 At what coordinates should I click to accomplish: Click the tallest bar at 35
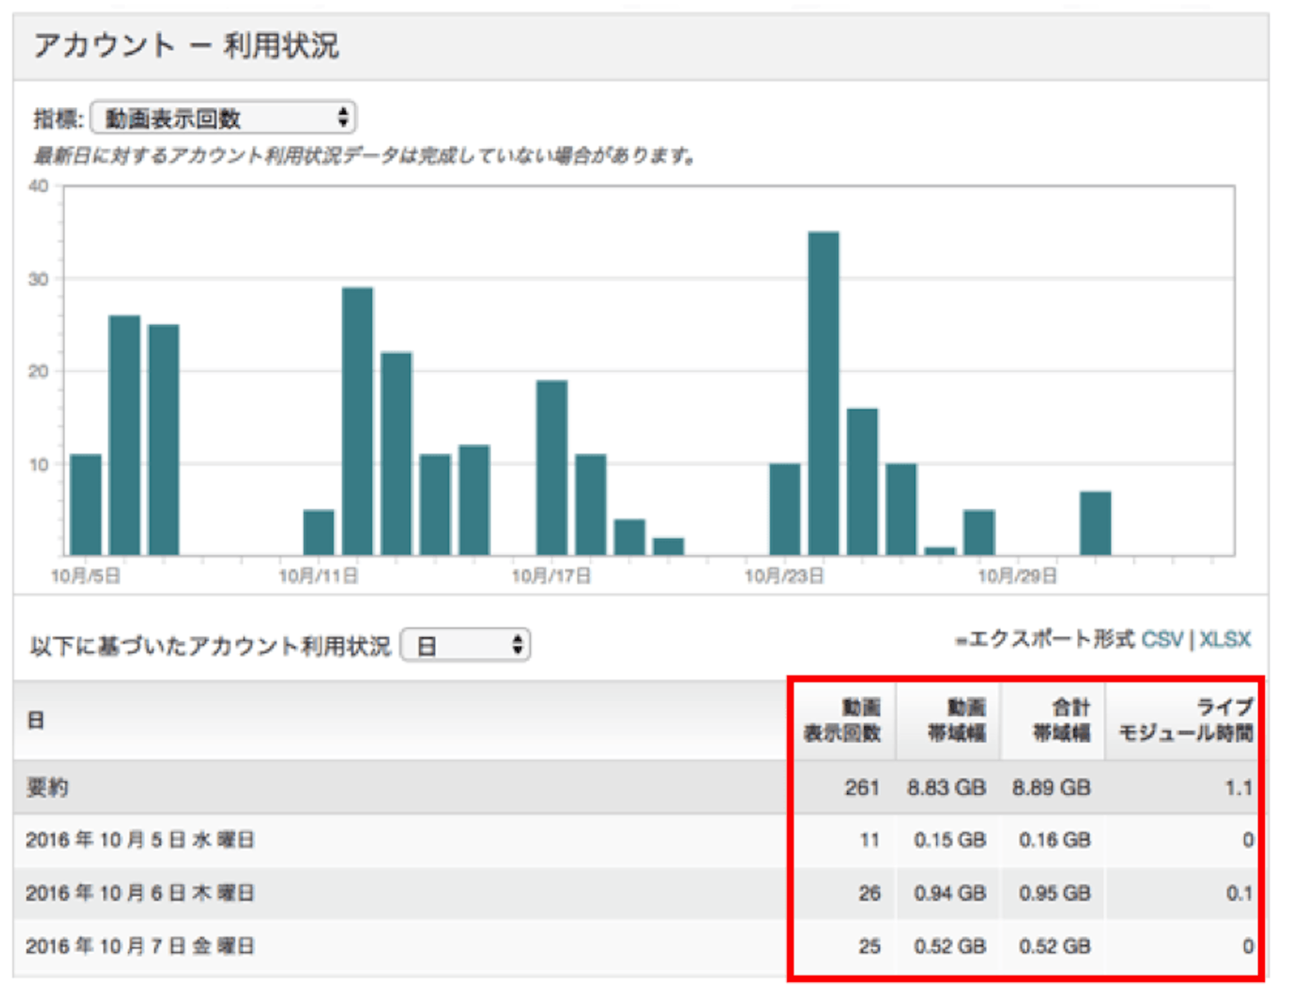click(x=823, y=393)
